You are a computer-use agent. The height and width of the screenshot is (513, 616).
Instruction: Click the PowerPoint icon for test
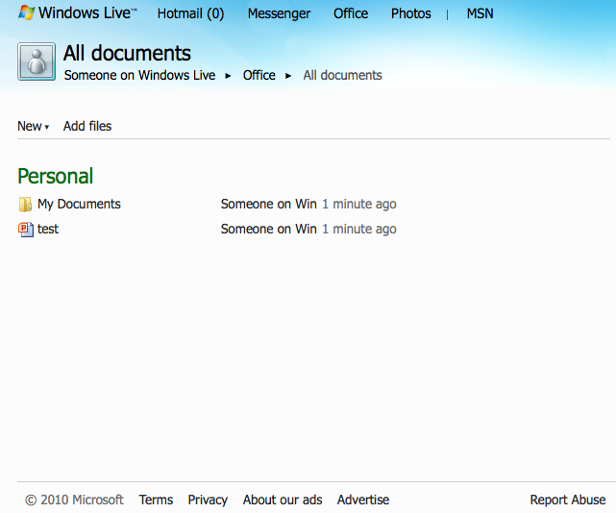click(26, 230)
